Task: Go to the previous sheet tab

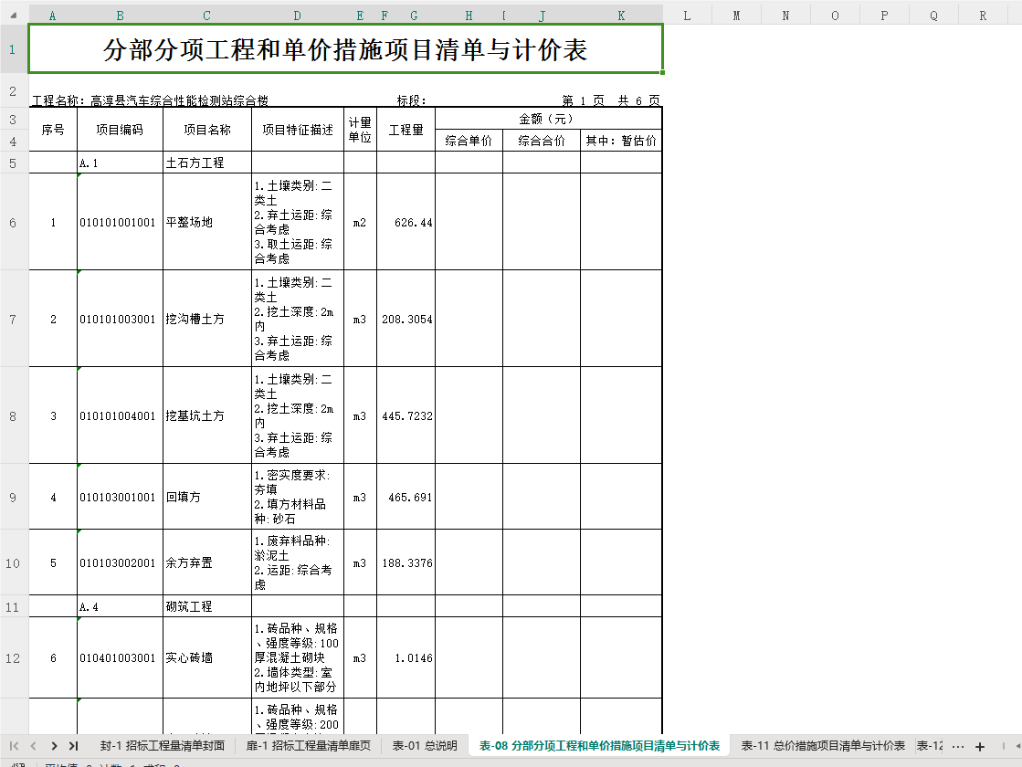Action: coord(33,746)
